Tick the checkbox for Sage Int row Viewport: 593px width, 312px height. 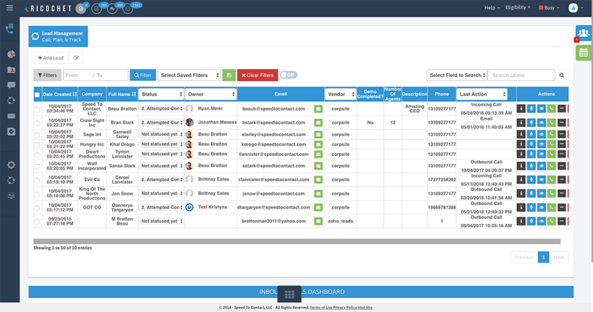click(37, 134)
